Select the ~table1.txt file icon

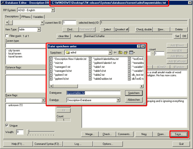[90, 67]
